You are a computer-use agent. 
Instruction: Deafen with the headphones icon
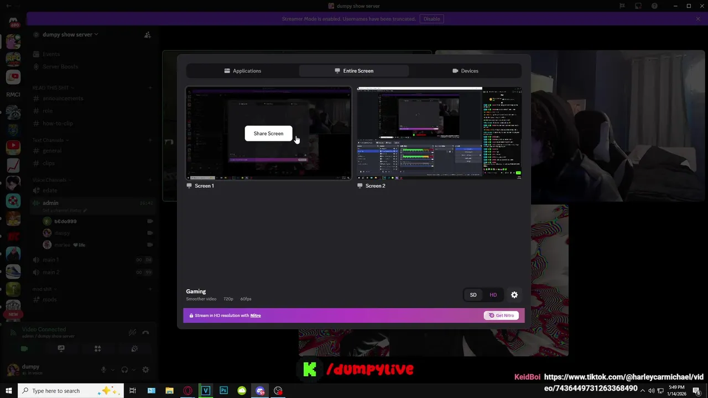[124, 370]
